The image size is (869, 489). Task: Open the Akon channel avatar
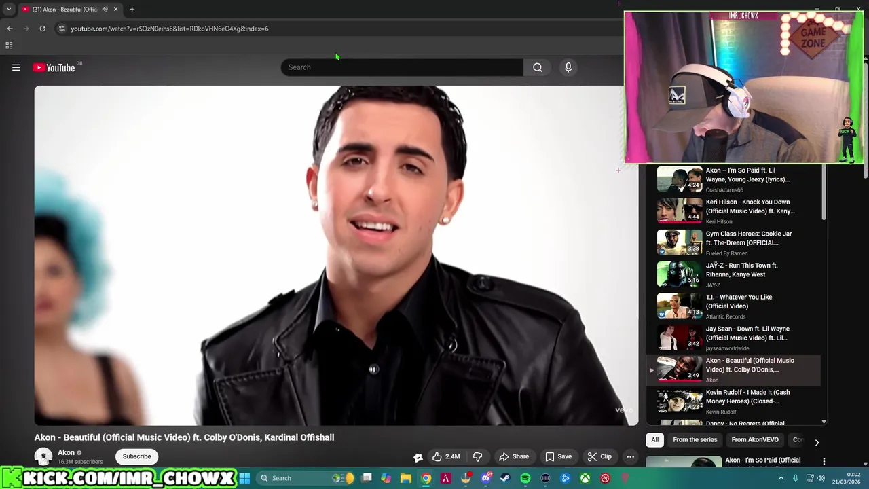pyautogui.click(x=43, y=456)
